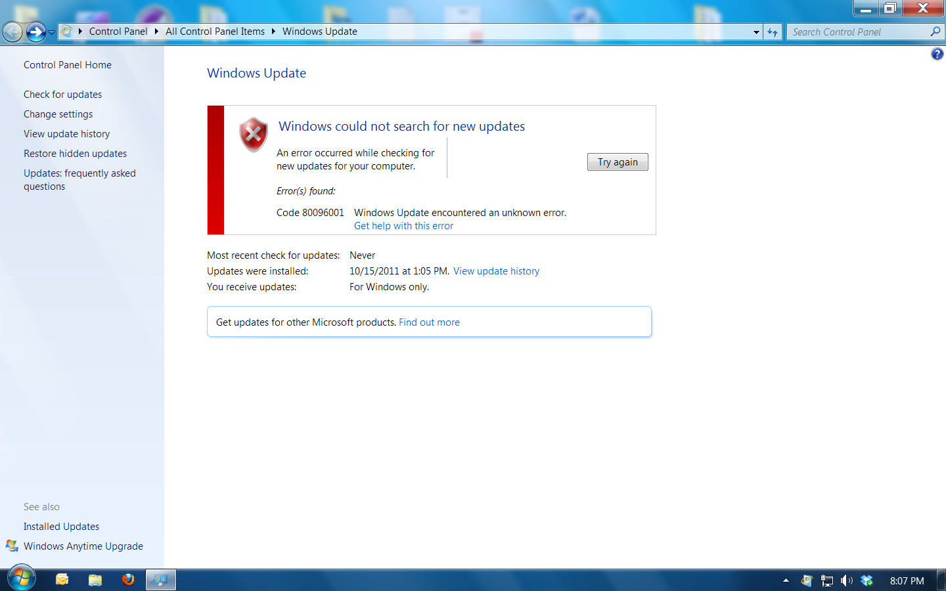
Task: Open the Outlook taskbar icon
Action: 62,580
